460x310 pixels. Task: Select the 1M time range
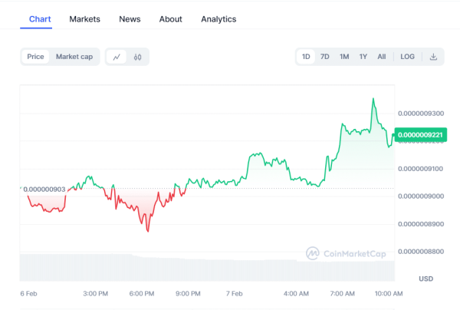click(x=344, y=57)
